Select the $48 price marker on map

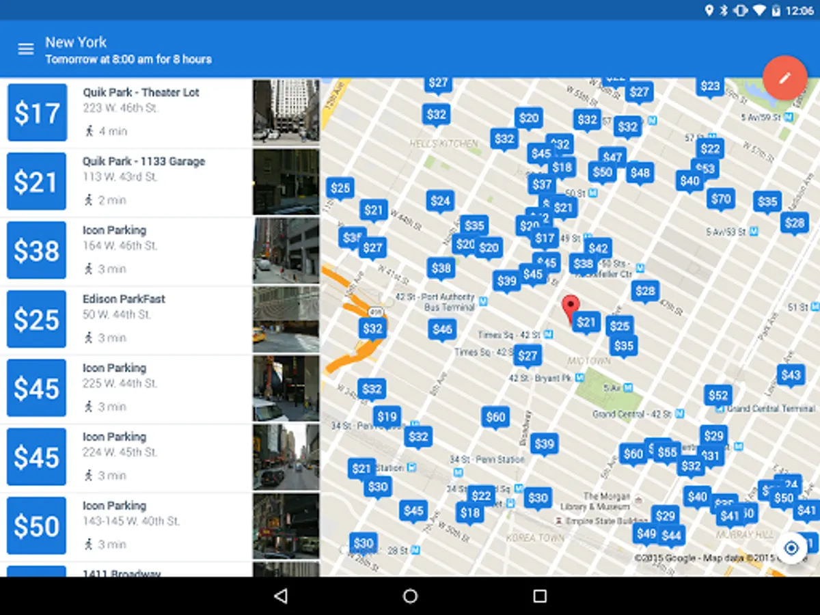[640, 174]
